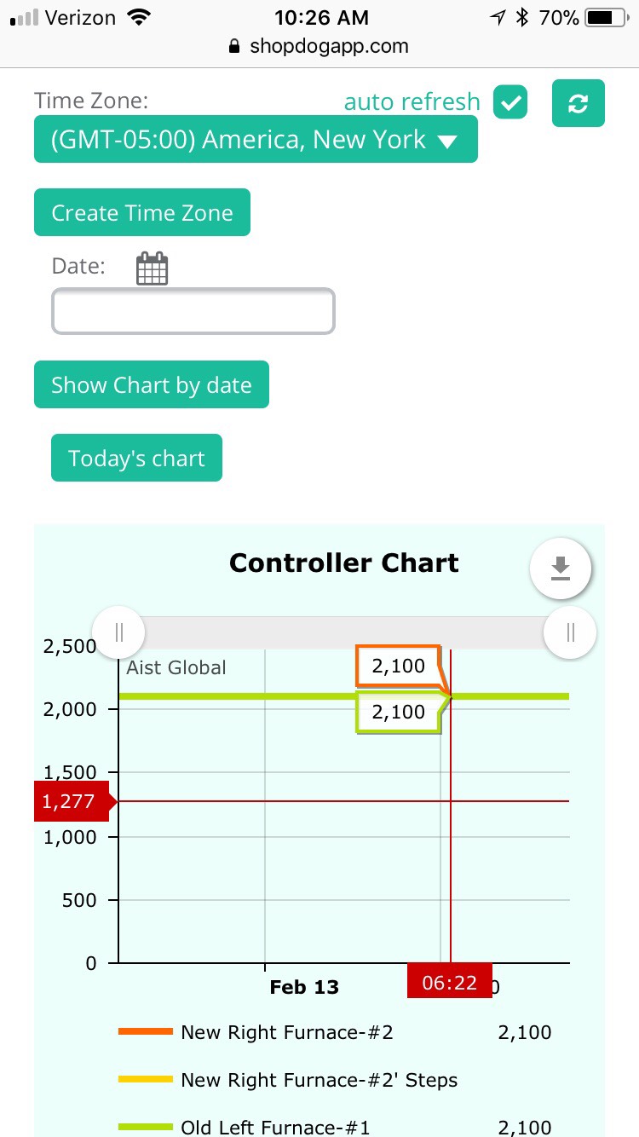
Task: Tap the lock icon beside the URL
Action: (235, 47)
